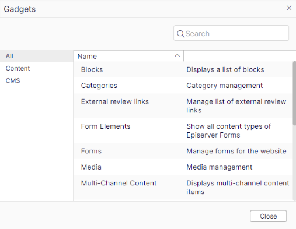Click the 'Category management' description
Screen dimensions: 296x229
point(225,86)
